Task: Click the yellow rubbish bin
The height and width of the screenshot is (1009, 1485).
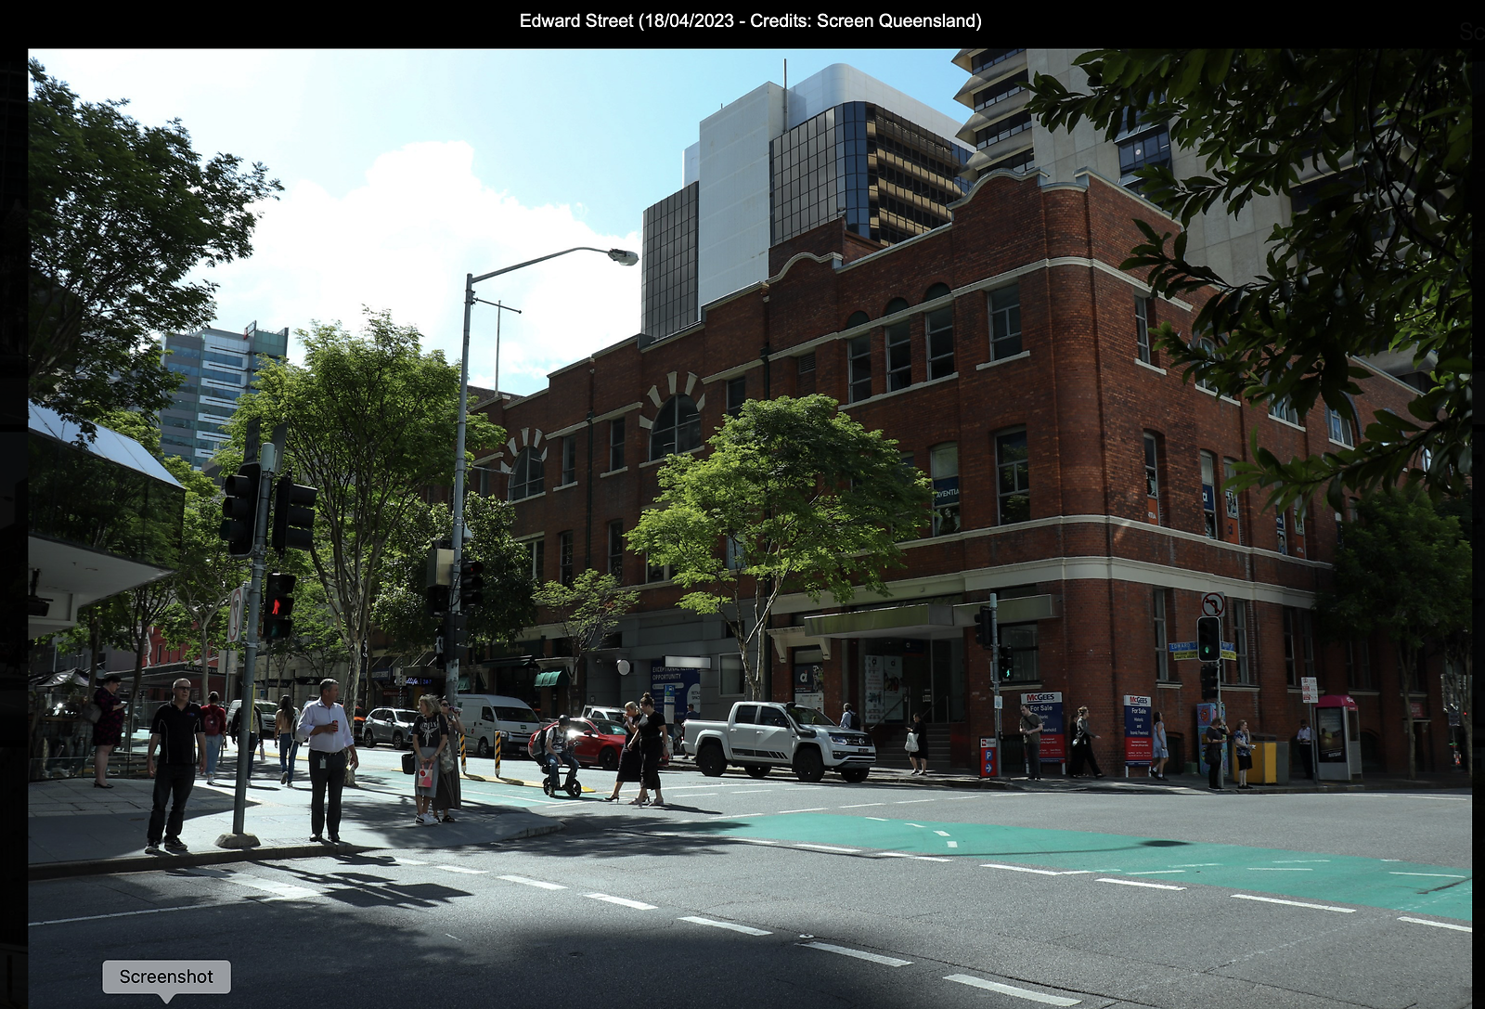Action: point(1263,761)
